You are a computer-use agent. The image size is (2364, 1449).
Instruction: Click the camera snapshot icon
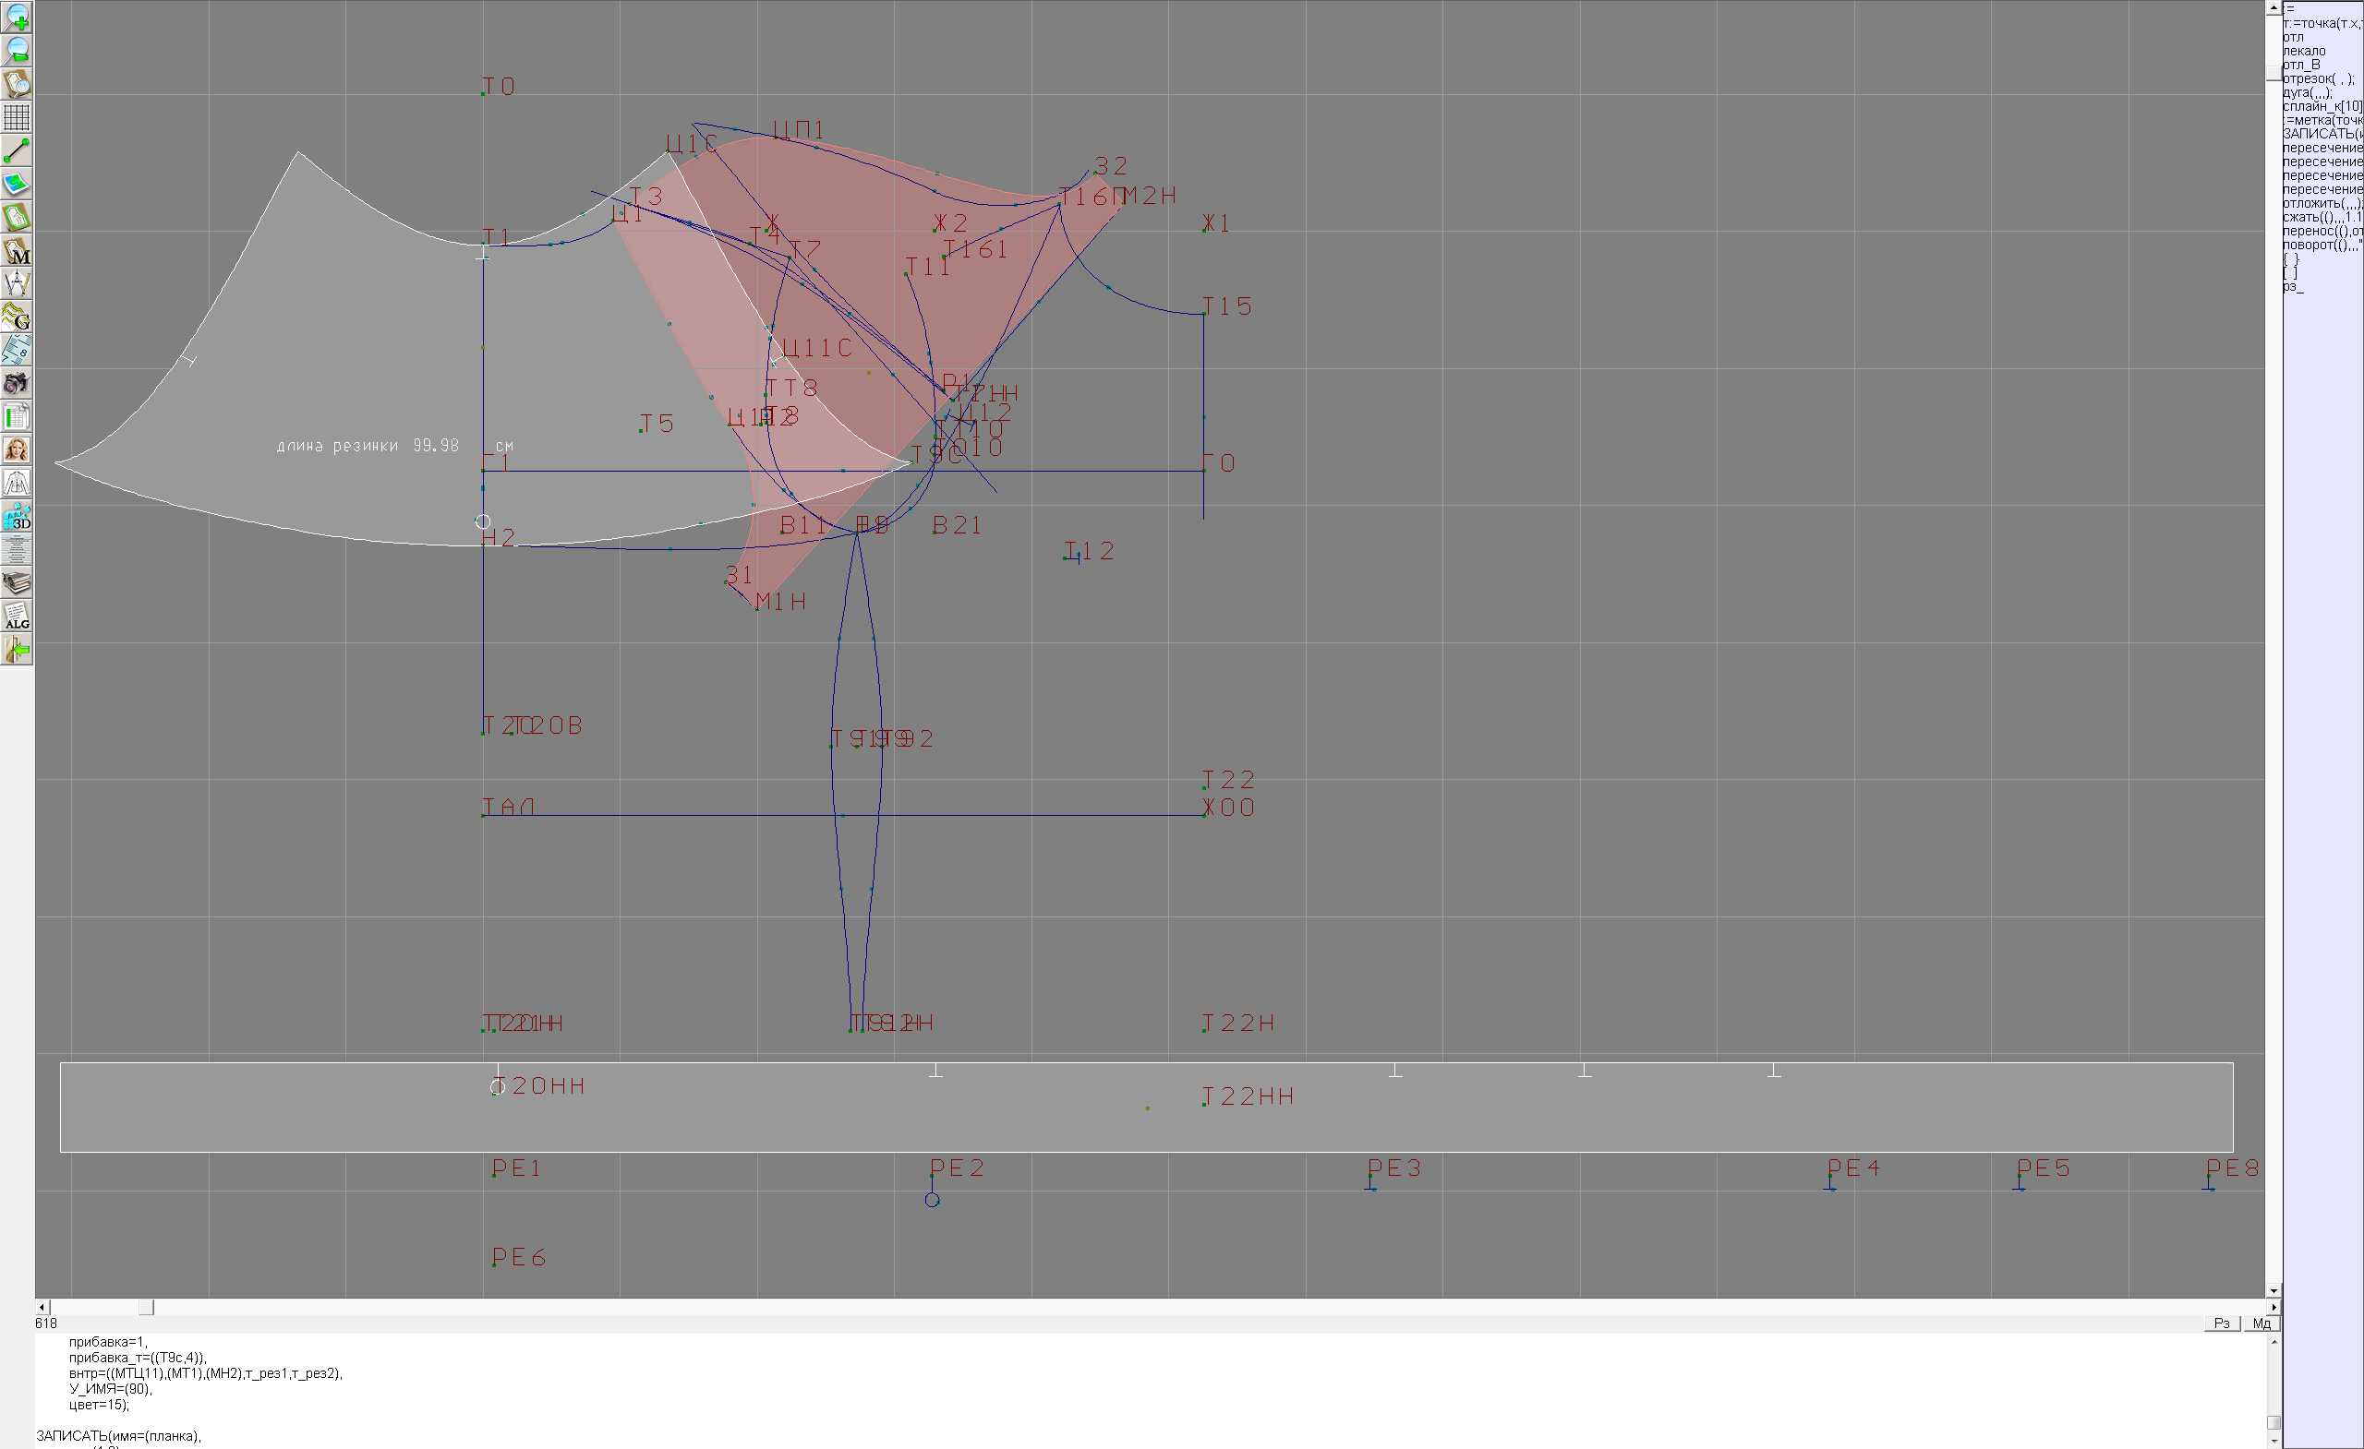17,384
